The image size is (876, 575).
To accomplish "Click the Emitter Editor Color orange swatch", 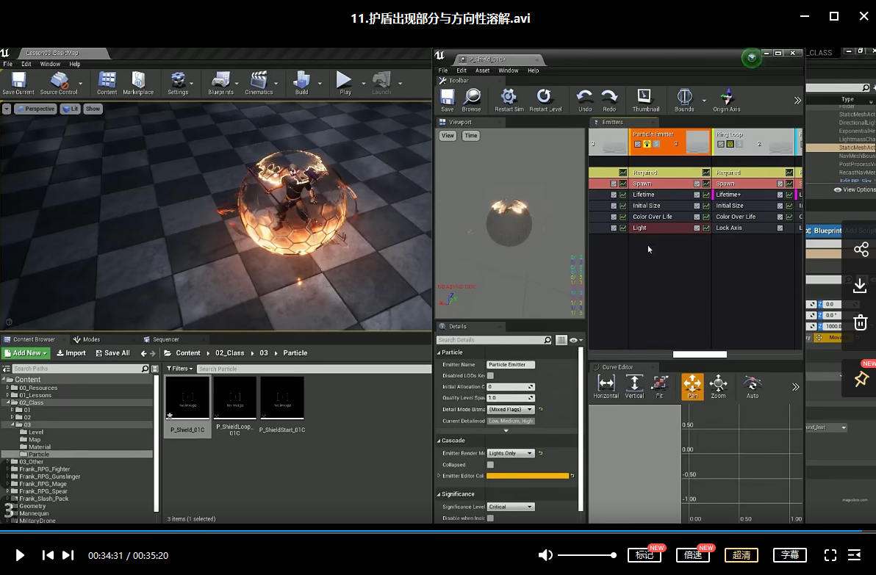I will 527,476.
